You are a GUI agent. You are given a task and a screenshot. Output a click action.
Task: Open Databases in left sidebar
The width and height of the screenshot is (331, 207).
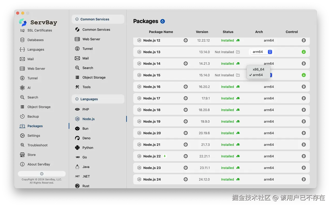32,40
